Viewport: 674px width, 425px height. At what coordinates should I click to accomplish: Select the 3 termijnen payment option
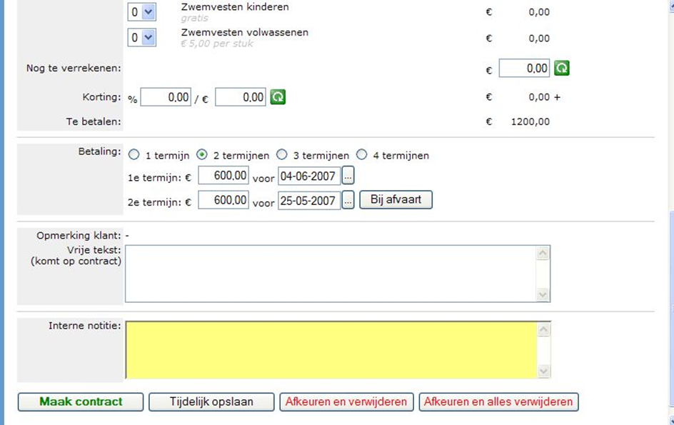click(x=282, y=155)
